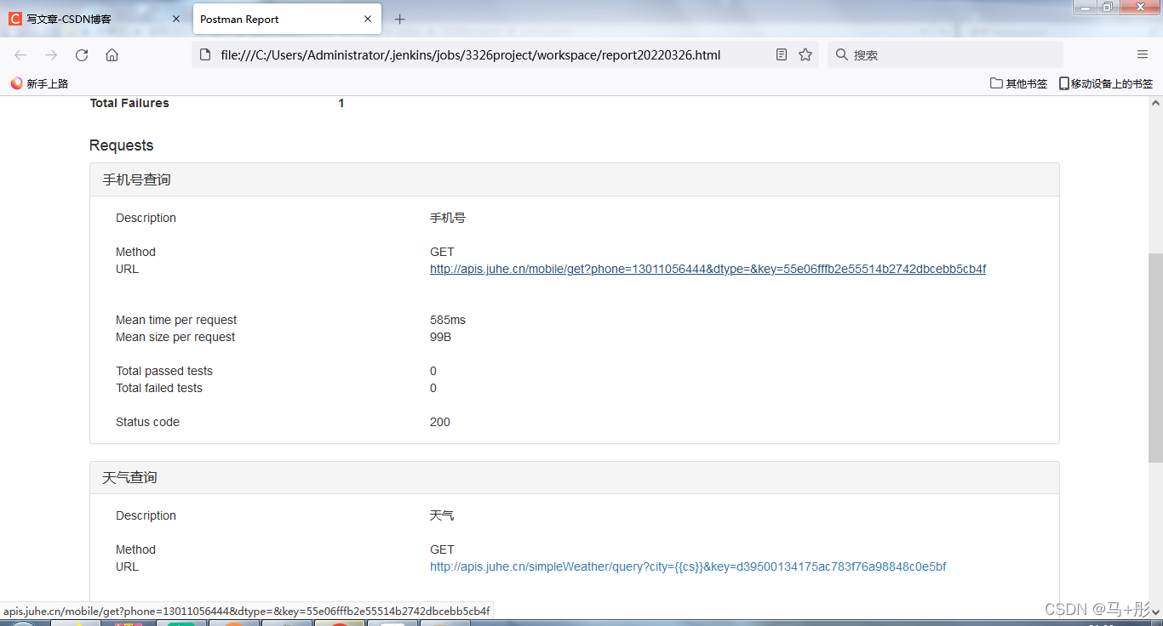1163x626 pixels.
Task: Maximize the Firefox window
Action: click(x=1108, y=7)
